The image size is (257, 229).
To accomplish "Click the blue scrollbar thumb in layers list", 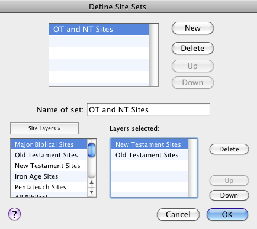I will coord(91,150).
